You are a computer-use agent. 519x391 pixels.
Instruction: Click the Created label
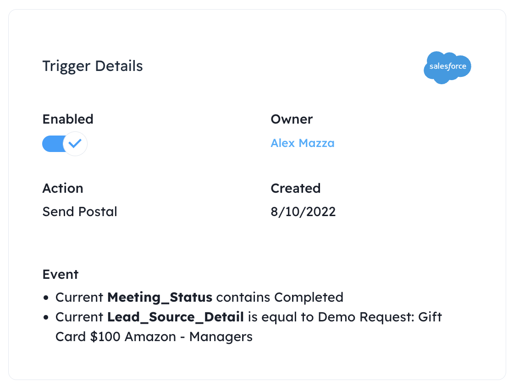(296, 188)
